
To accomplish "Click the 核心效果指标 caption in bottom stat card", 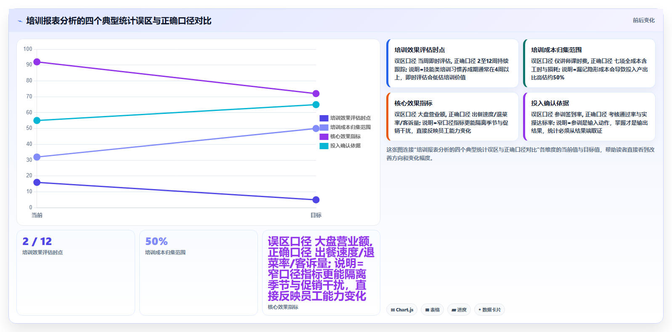I will 283,307.
